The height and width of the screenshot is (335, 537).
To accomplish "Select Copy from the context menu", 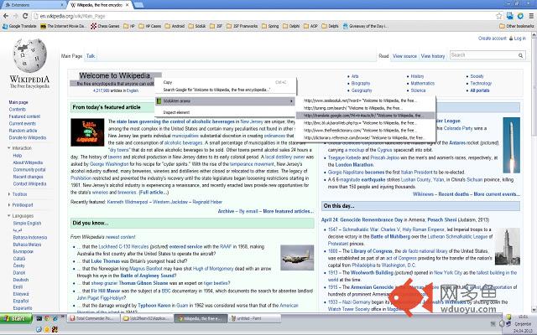I will 168,82.
